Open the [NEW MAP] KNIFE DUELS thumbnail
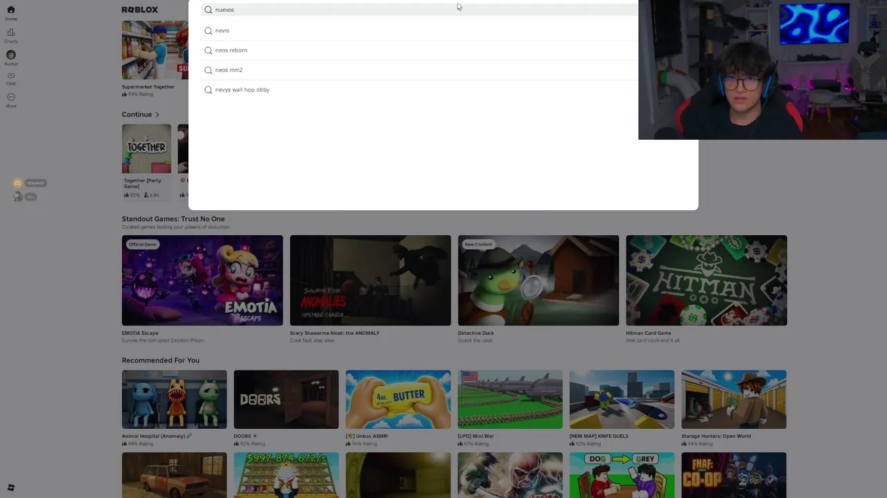This screenshot has height=498, width=887. (x=622, y=399)
